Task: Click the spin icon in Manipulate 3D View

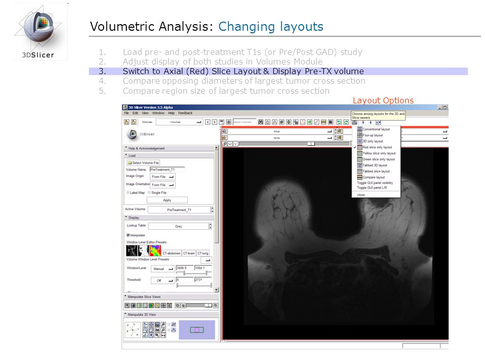Action: 145,330
